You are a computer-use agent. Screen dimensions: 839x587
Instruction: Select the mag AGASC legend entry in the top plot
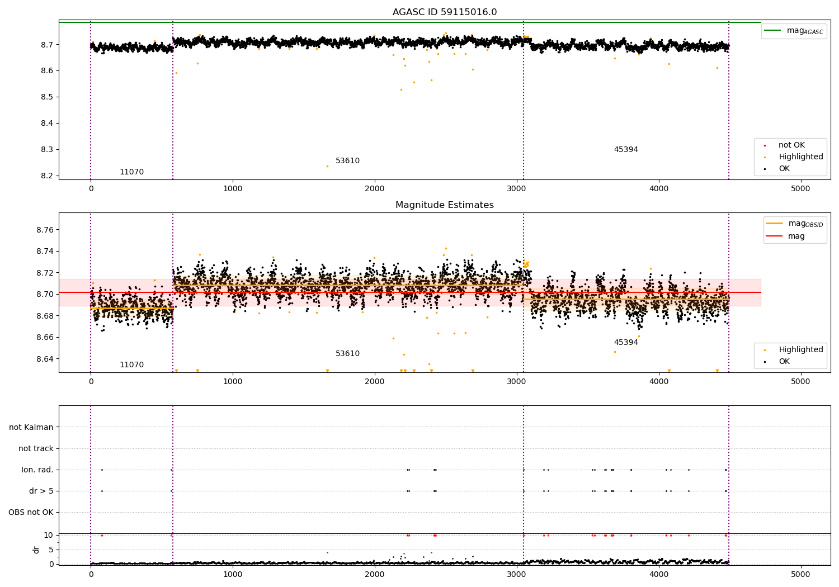point(794,31)
